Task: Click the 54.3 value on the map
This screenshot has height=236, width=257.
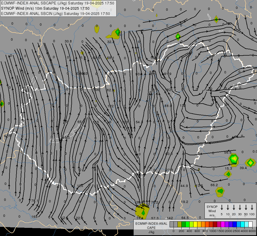Action: click(139, 122)
